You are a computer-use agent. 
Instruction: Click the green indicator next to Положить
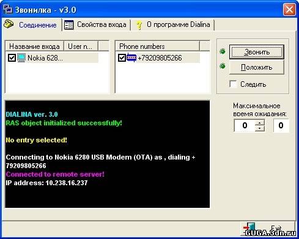click(223, 66)
